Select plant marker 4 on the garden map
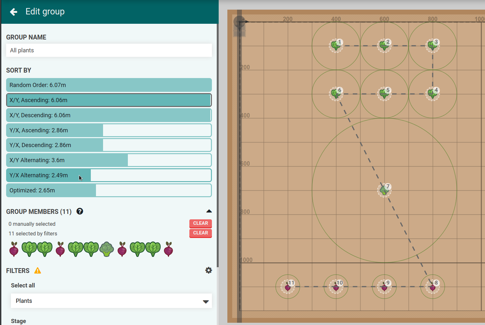Screen dimensions: 485x325 [x=433, y=93]
